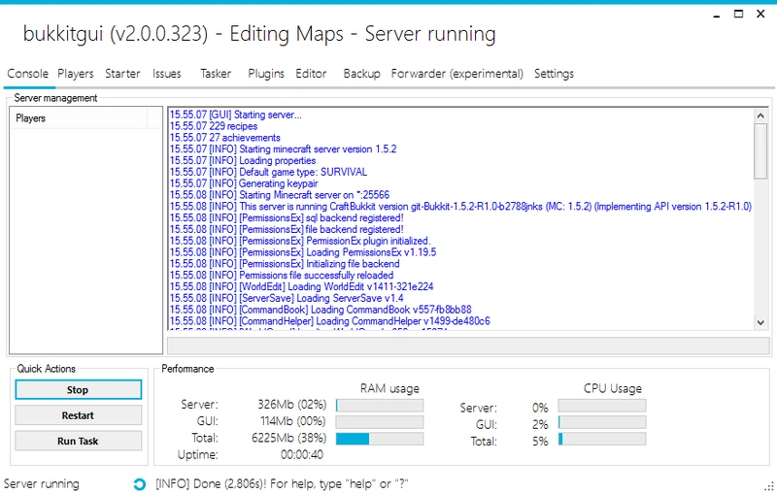Click the window resize grip icon
Image resolution: width=777 pixels, height=494 pixels.
point(768,486)
